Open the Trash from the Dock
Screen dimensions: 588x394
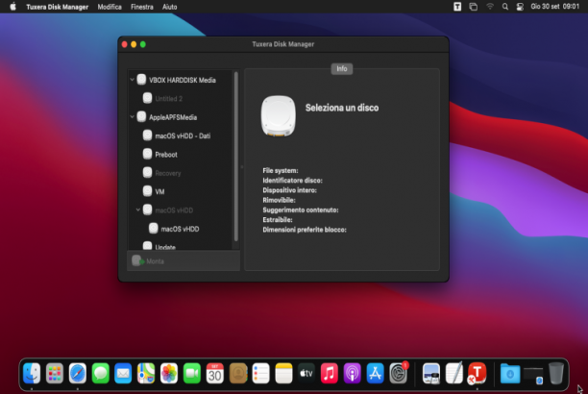tap(556, 374)
